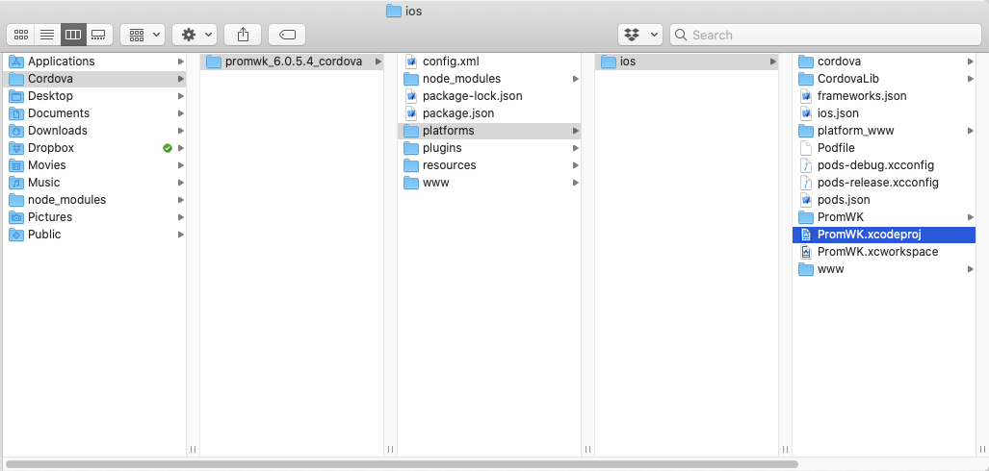Select the PromWK.xcworkspace file icon
This screenshot has width=989, height=471.
pyautogui.click(x=806, y=252)
